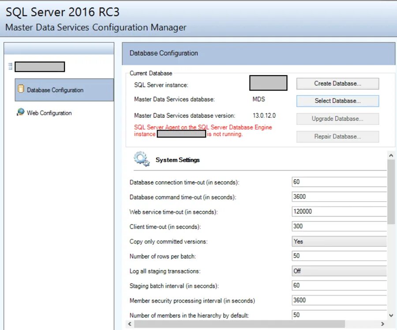Open the Database Configuration page in sidebar
Screen dimensions: 397x330
pyautogui.click(x=64, y=90)
